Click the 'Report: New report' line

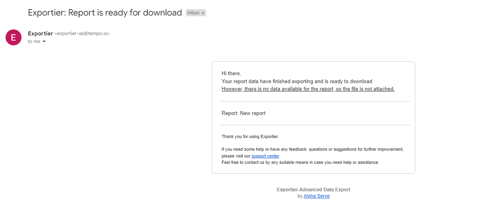244,113
